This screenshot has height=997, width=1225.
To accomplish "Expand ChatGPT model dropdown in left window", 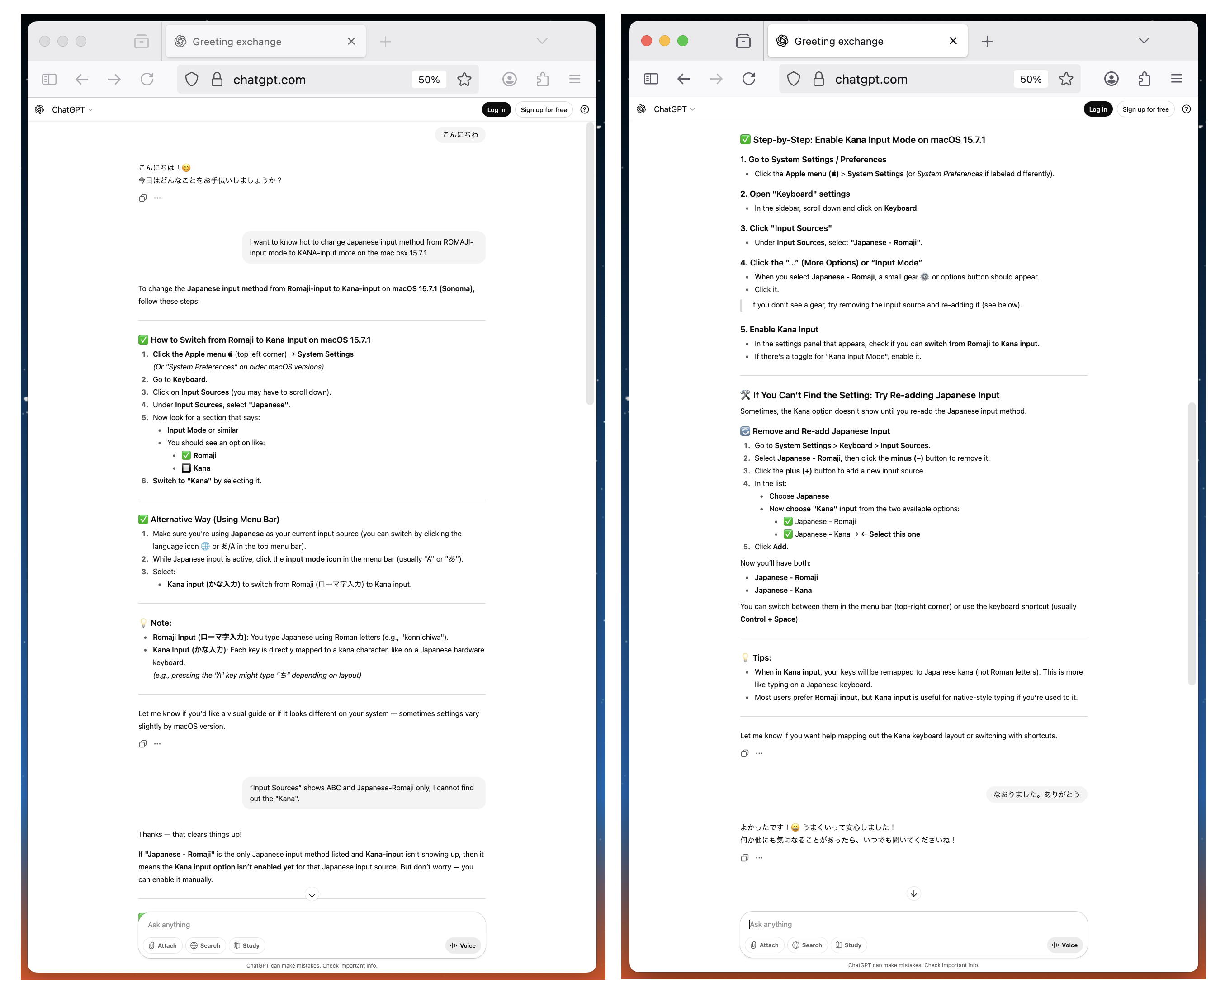I will point(72,110).
